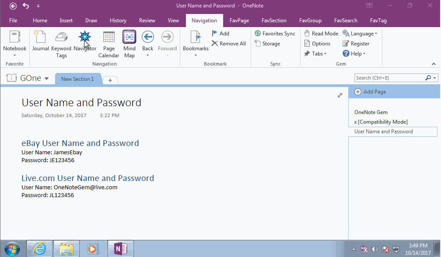The height and width of the screenshot is (257, 441).
Task: Open the Draw ribbon tab
Action: click(x=91, y=21)
